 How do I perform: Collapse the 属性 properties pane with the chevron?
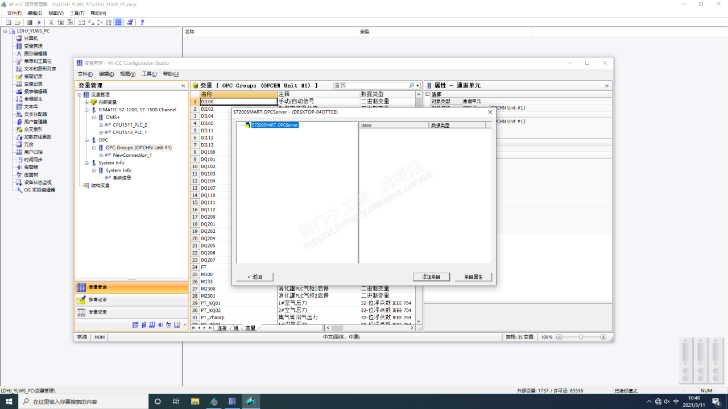(607, 86)
